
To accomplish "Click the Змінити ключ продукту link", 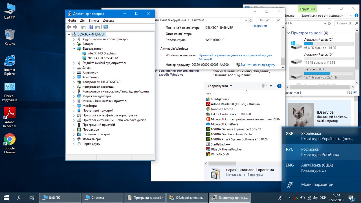I will click(x=257, y=65).
